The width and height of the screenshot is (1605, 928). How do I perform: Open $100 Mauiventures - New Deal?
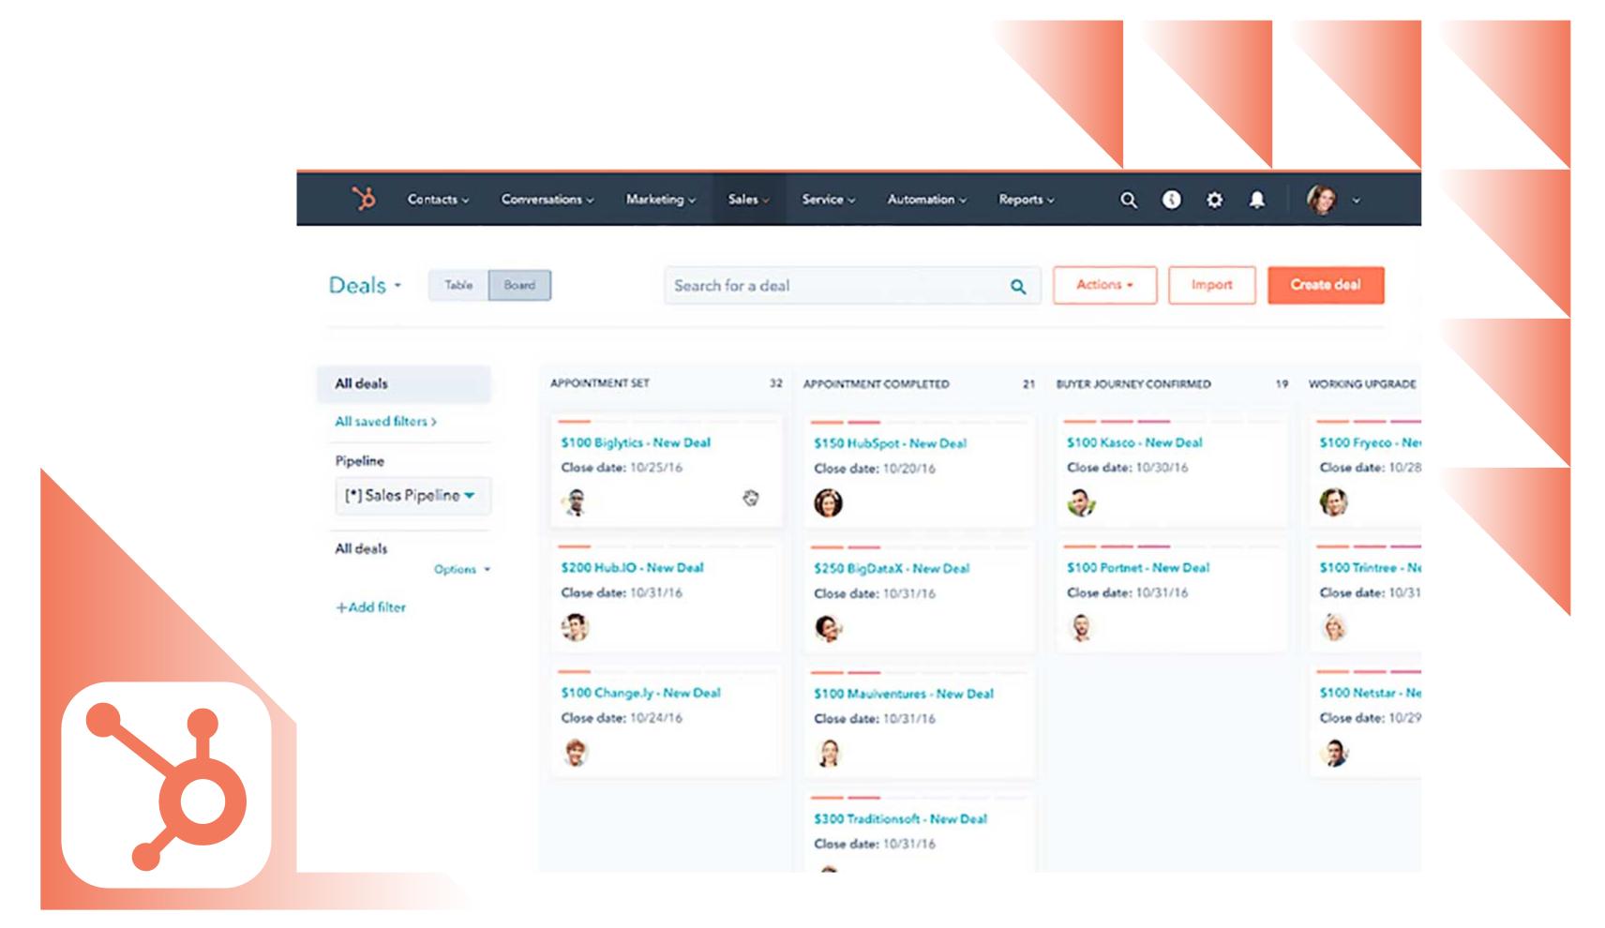pyautogui.click(x=904, y=694)
